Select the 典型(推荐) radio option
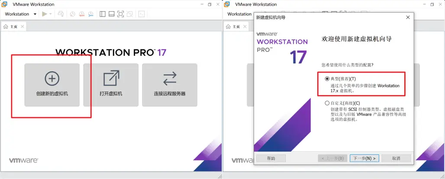This screenshot has height=179, width=445. (327, 79)
